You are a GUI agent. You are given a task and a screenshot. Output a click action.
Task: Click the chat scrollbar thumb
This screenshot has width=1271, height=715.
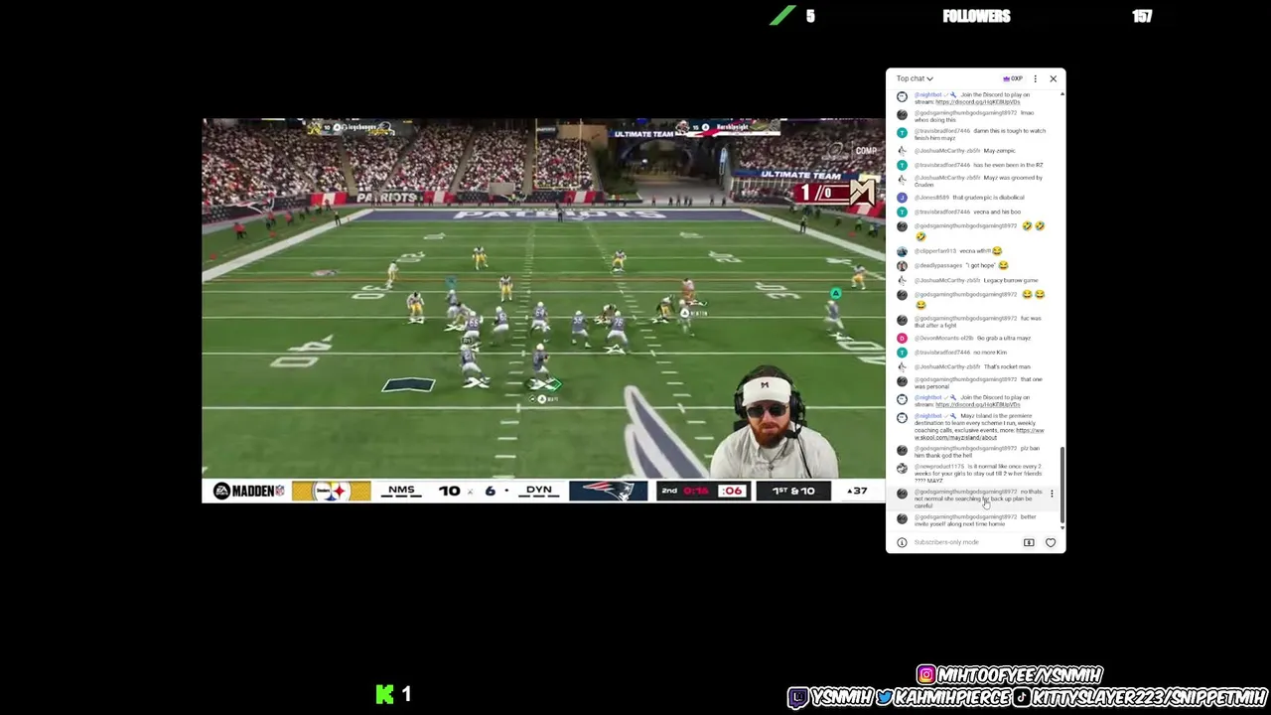click(x=1062, y=484)
